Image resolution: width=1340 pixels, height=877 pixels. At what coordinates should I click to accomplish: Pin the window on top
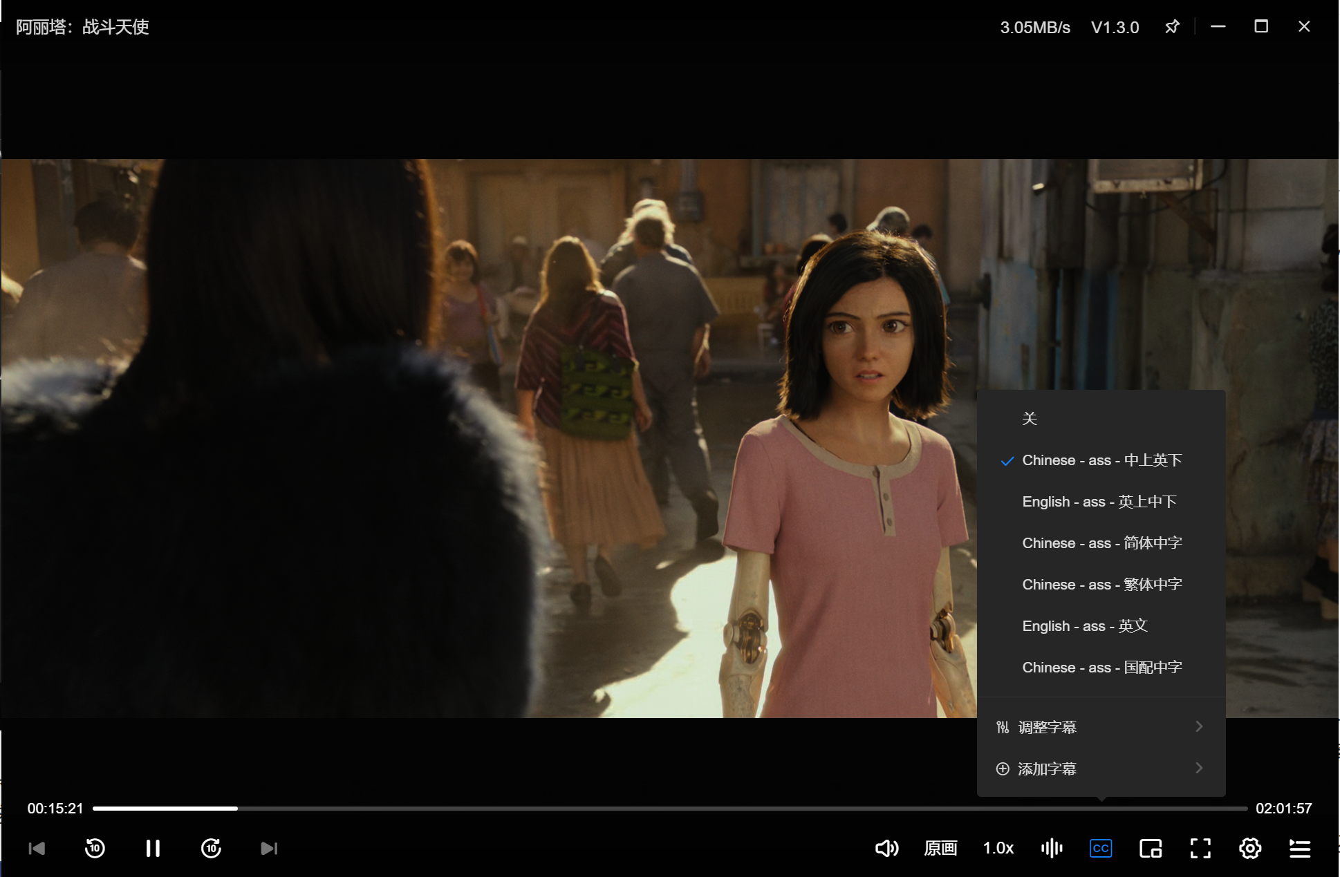[1172, 27]
